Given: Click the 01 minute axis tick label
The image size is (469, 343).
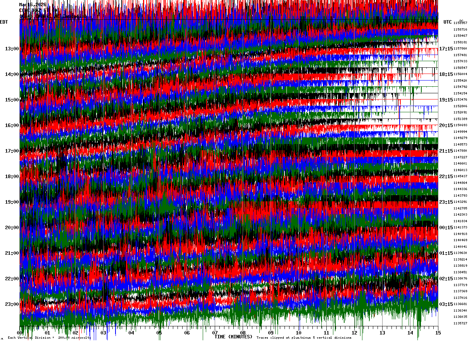Looking at the screenshot, I should (48, 333).
